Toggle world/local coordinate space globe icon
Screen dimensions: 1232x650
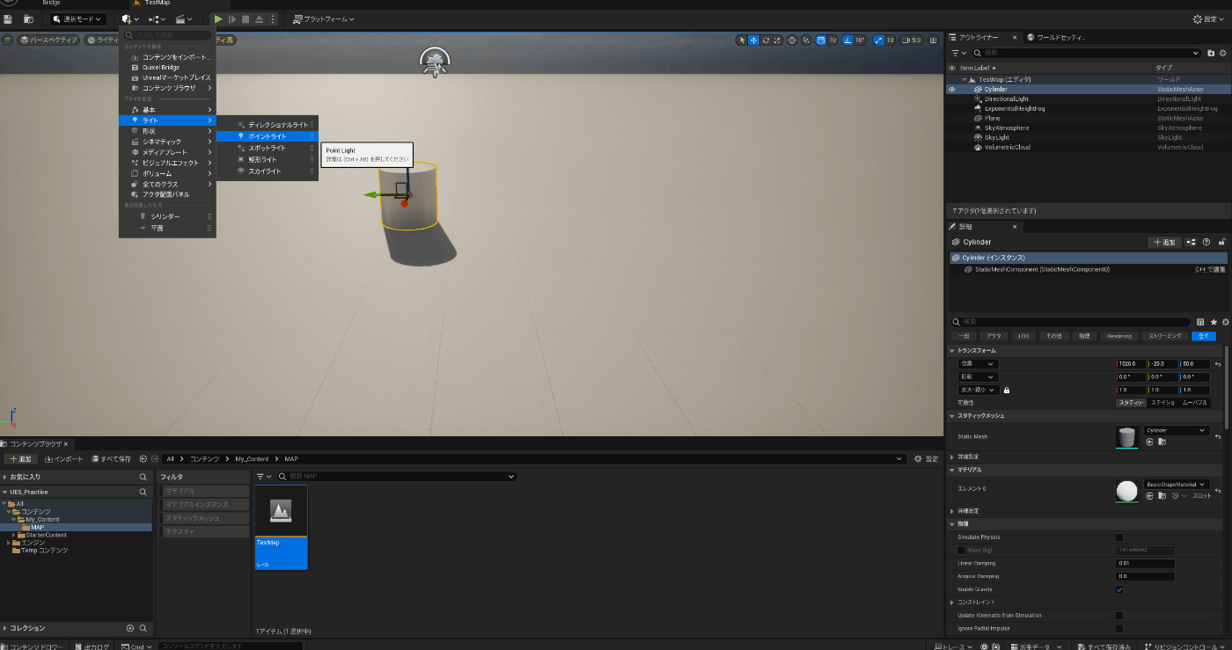click(x=793, y=40)
